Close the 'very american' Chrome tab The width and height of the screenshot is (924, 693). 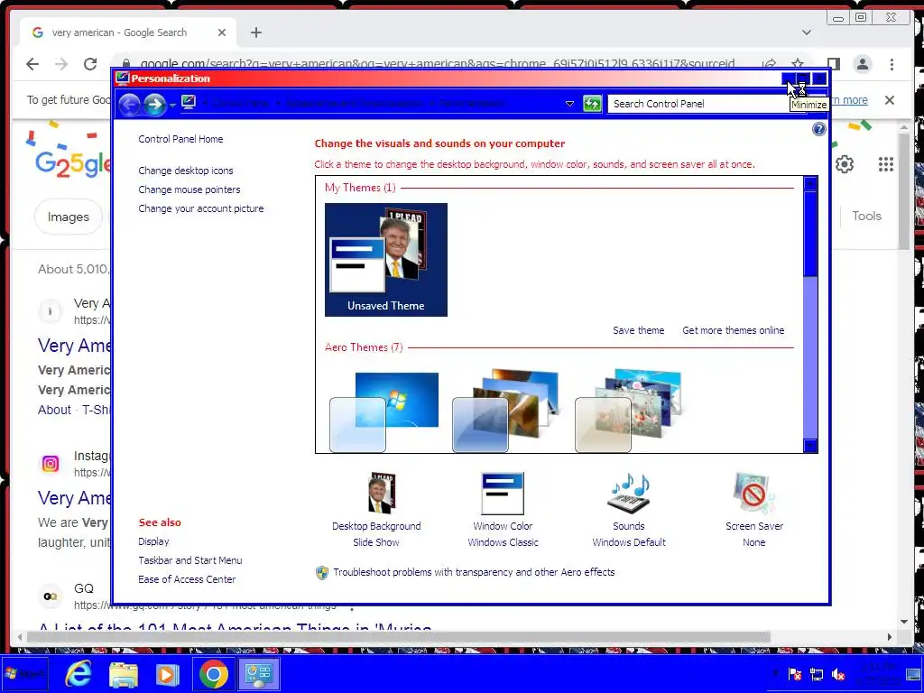tap(222, 32)
